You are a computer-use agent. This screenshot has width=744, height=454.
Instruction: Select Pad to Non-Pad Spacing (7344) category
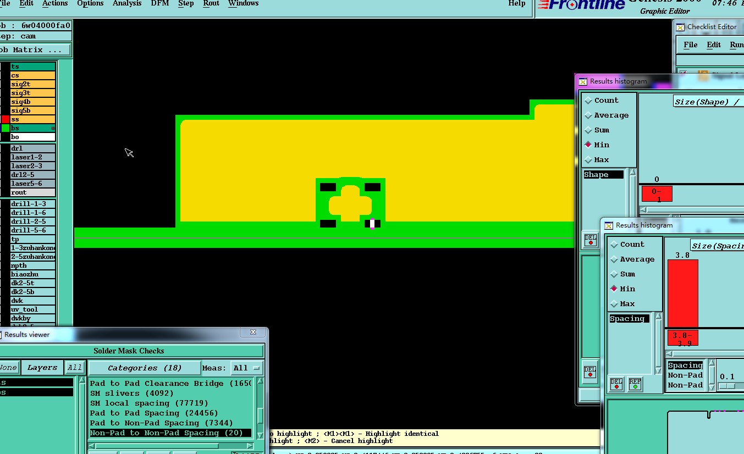pyautogui.click(x=170, y=423)
